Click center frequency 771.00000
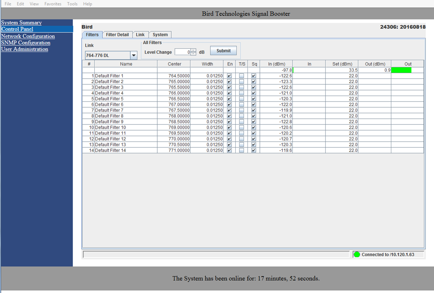 pyautogui.click(x=174, y=150)
